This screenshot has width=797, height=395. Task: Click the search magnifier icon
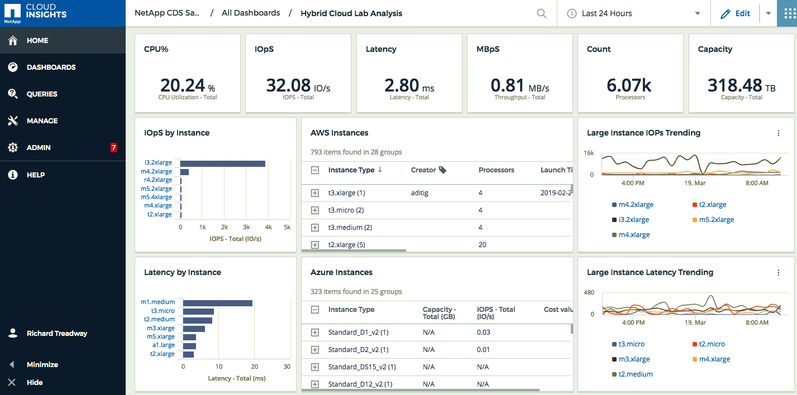(x=541, y=13)
